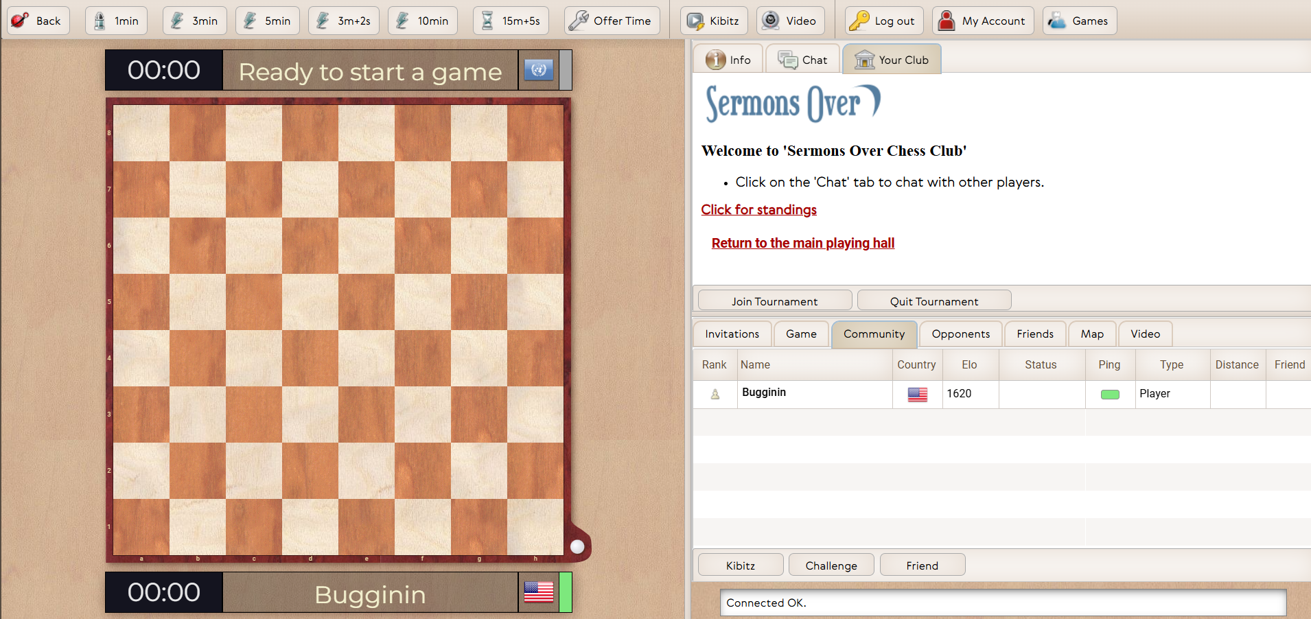This screenshot has width=1311, height=619.
Task: Open the Offer Time tool
Action: click(612, 21)
